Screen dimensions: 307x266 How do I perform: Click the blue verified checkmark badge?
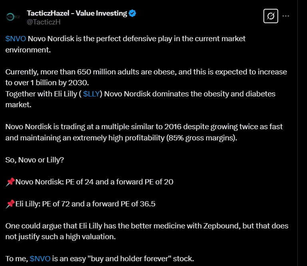pos(133,13)
